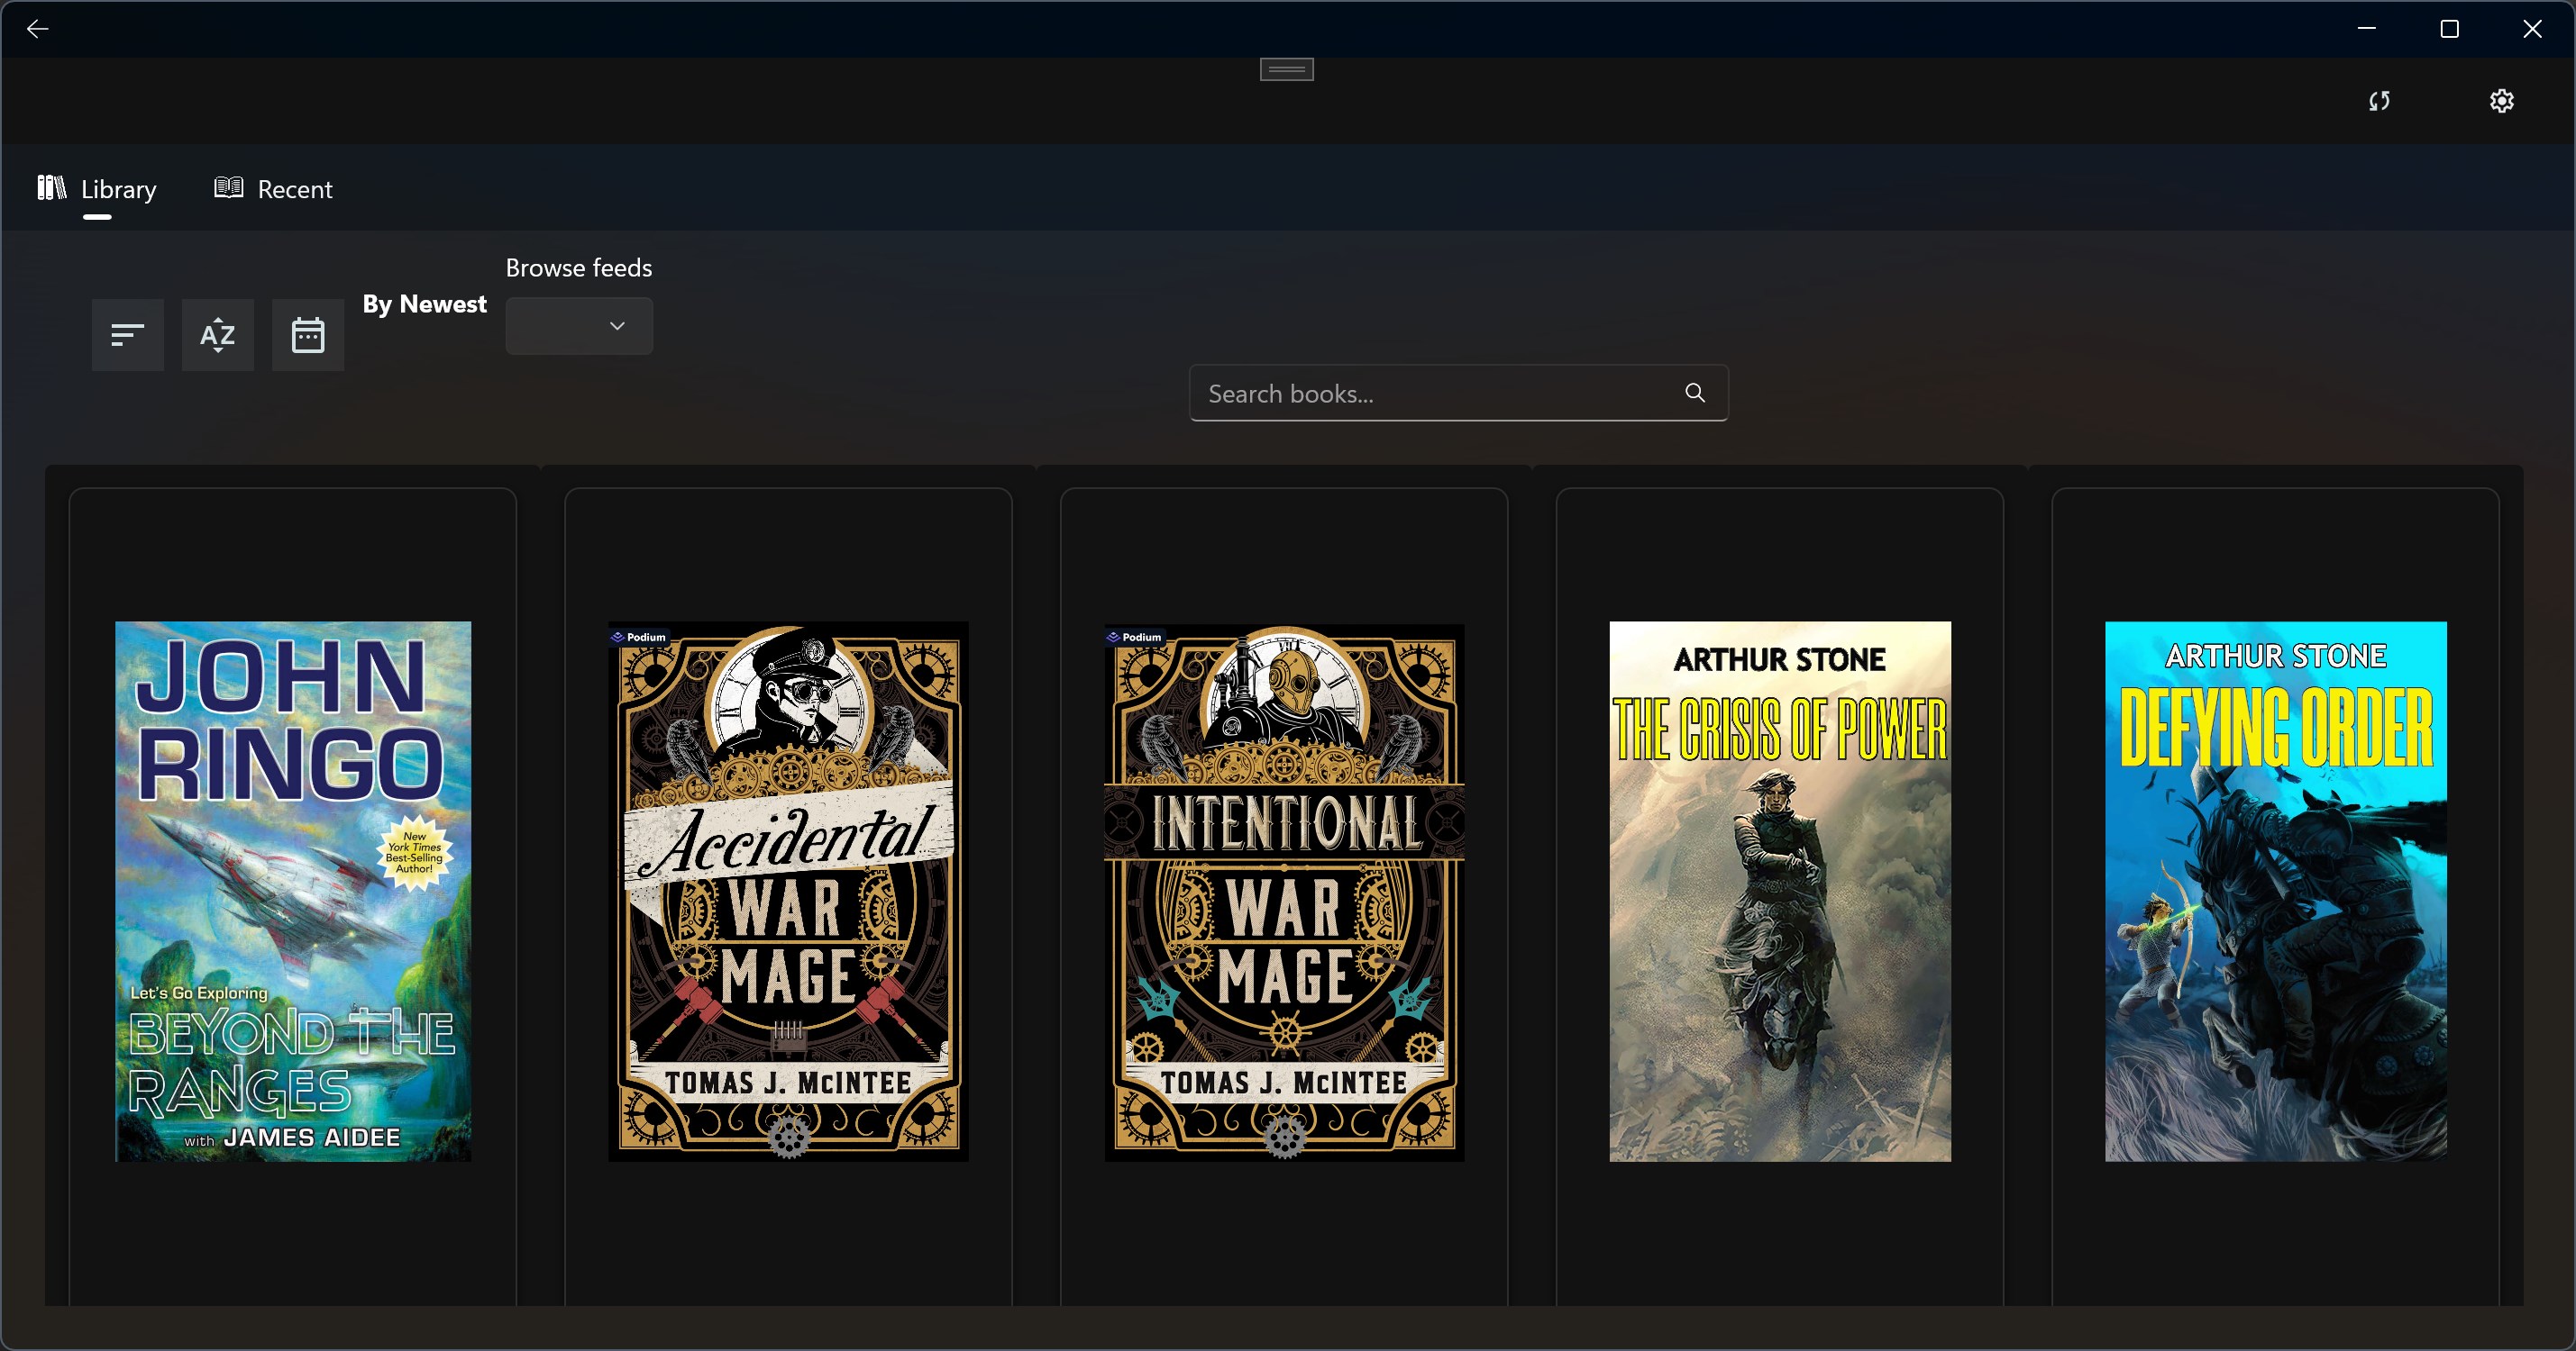The width and height of the screenshot is (2576, 1351).
Task: Switch to the Recent tab
Action: pyautogui.click(x=273, y=189)
